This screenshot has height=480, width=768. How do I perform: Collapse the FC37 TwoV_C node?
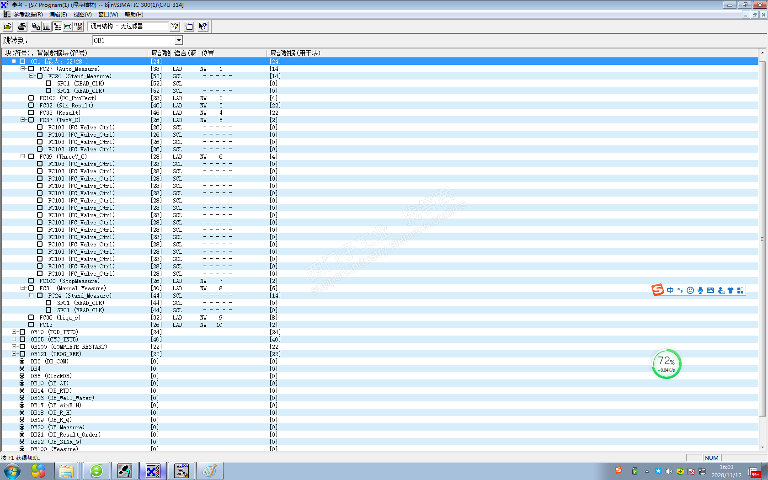(x=22, y=120)
